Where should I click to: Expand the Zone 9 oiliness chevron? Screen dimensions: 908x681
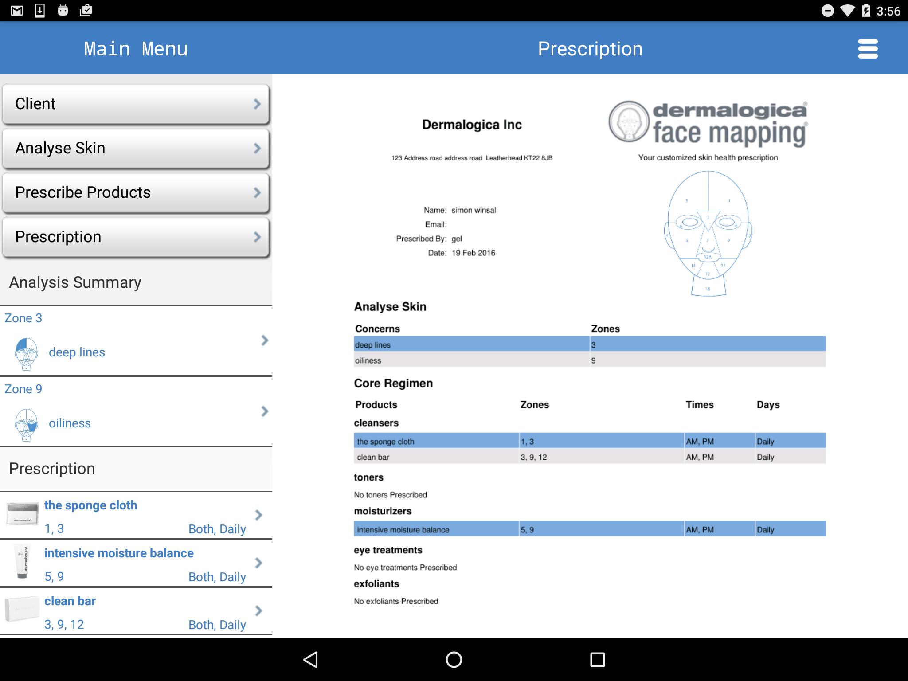pyautogui.click(x=265, y=411)
